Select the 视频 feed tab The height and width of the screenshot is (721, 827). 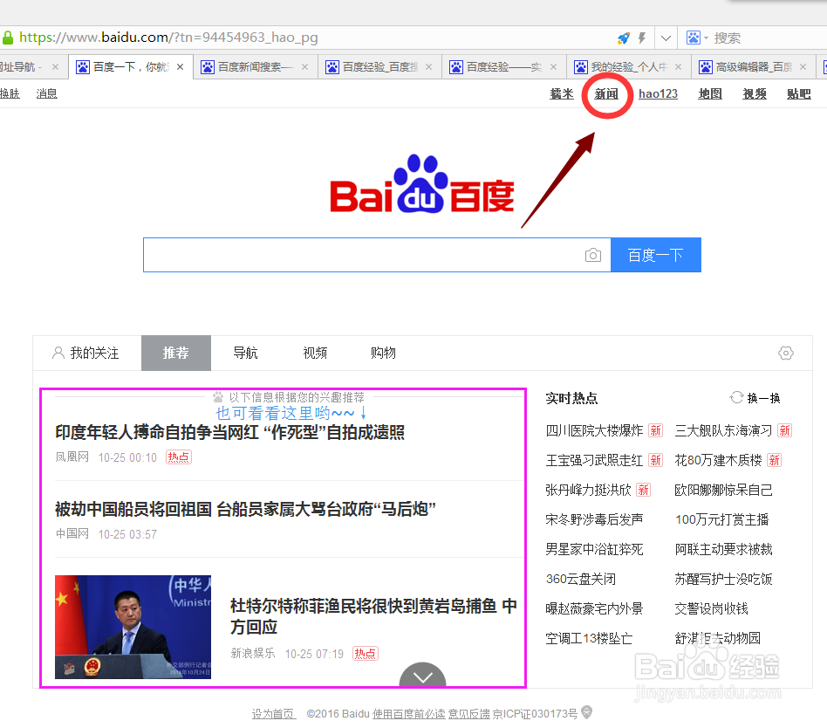coord(315,354)
